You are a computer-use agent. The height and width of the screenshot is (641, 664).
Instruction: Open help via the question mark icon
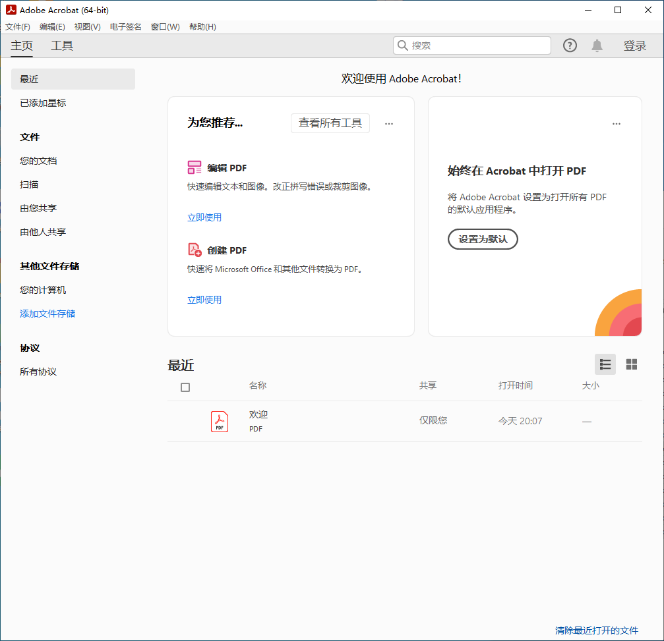(569, 45)
